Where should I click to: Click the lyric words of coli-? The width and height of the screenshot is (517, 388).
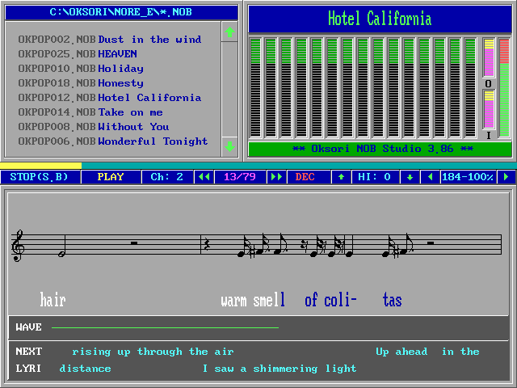[330, 300]
